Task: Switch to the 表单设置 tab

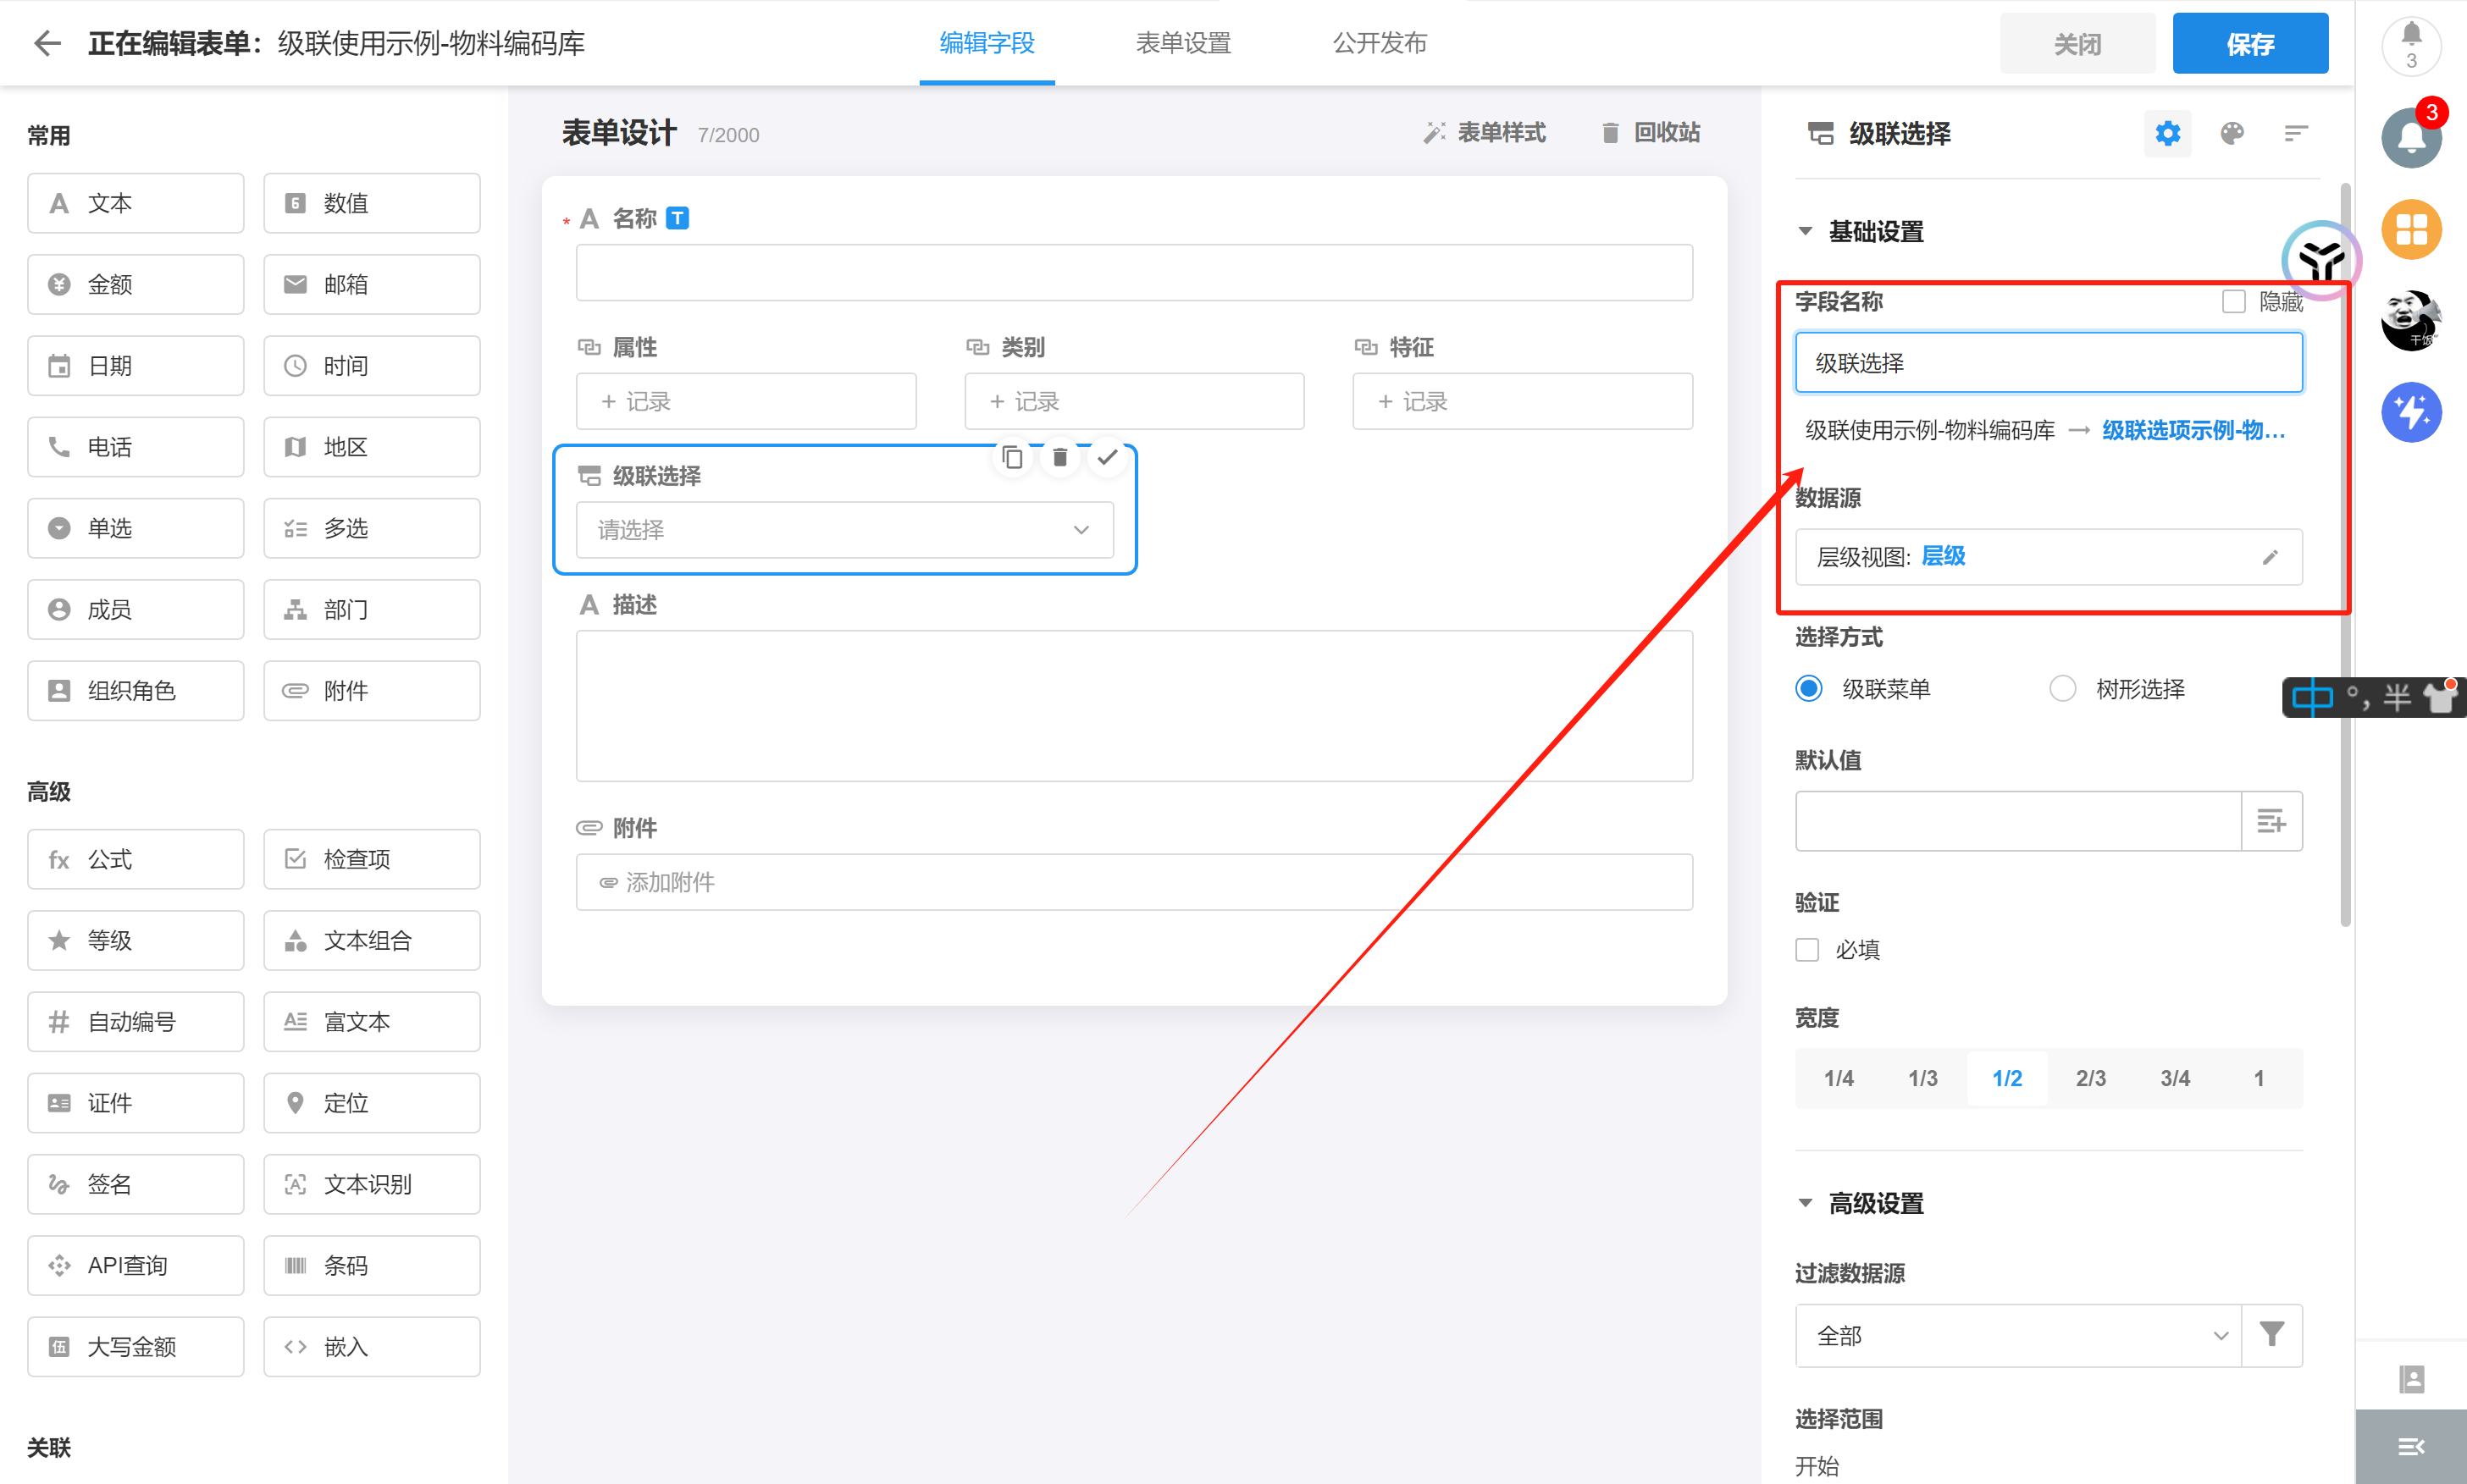Action: click(1183, 43)
